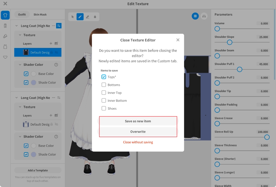Select the pen drawing tool
Image resolution: width=276 pixels, height=187 pixels.
click(x=80, y=17)
